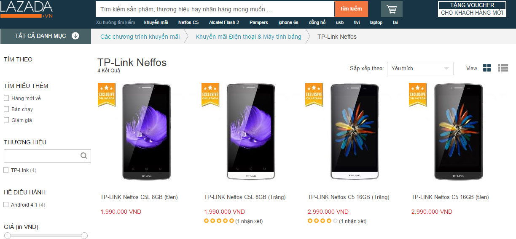
Task: Tick the TP-Link brand checkbox
Action: pyautogui.click(x=6, y=170)
